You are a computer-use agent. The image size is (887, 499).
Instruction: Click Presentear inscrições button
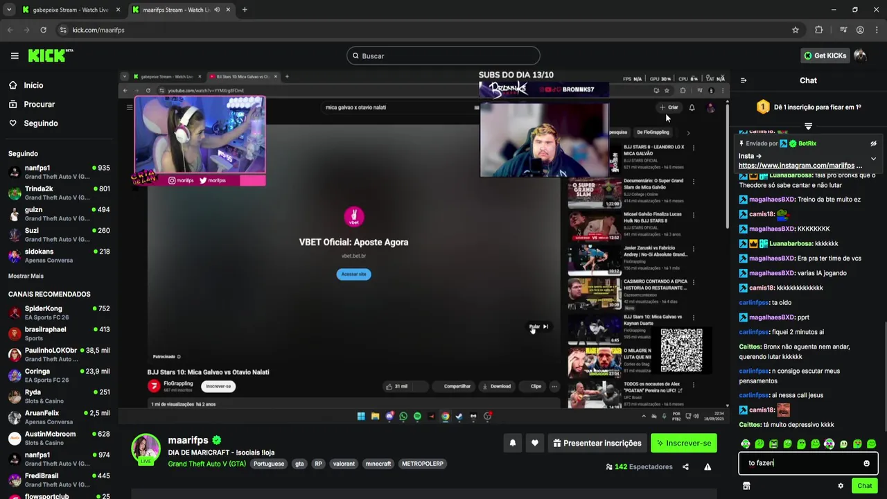click(597, 443)
